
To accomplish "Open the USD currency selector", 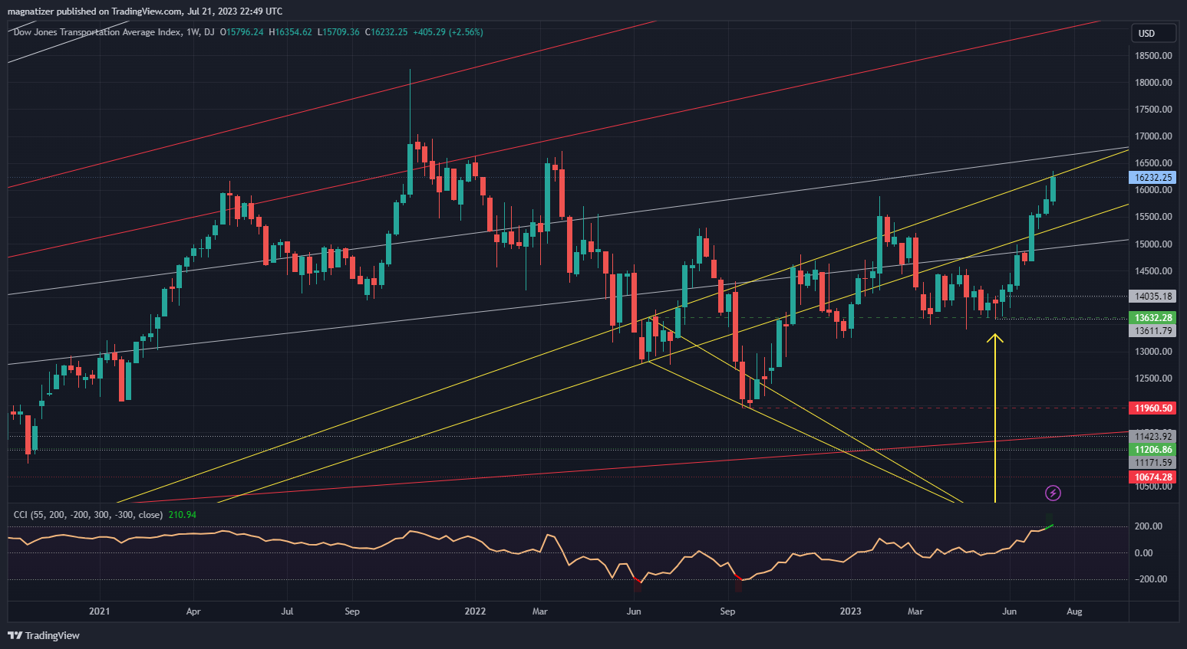I will tap(1153, 33).
